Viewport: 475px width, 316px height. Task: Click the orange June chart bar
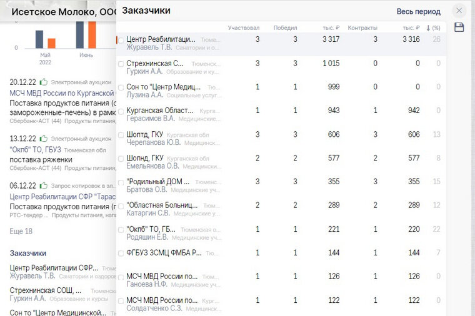click(x=92, y=34)
